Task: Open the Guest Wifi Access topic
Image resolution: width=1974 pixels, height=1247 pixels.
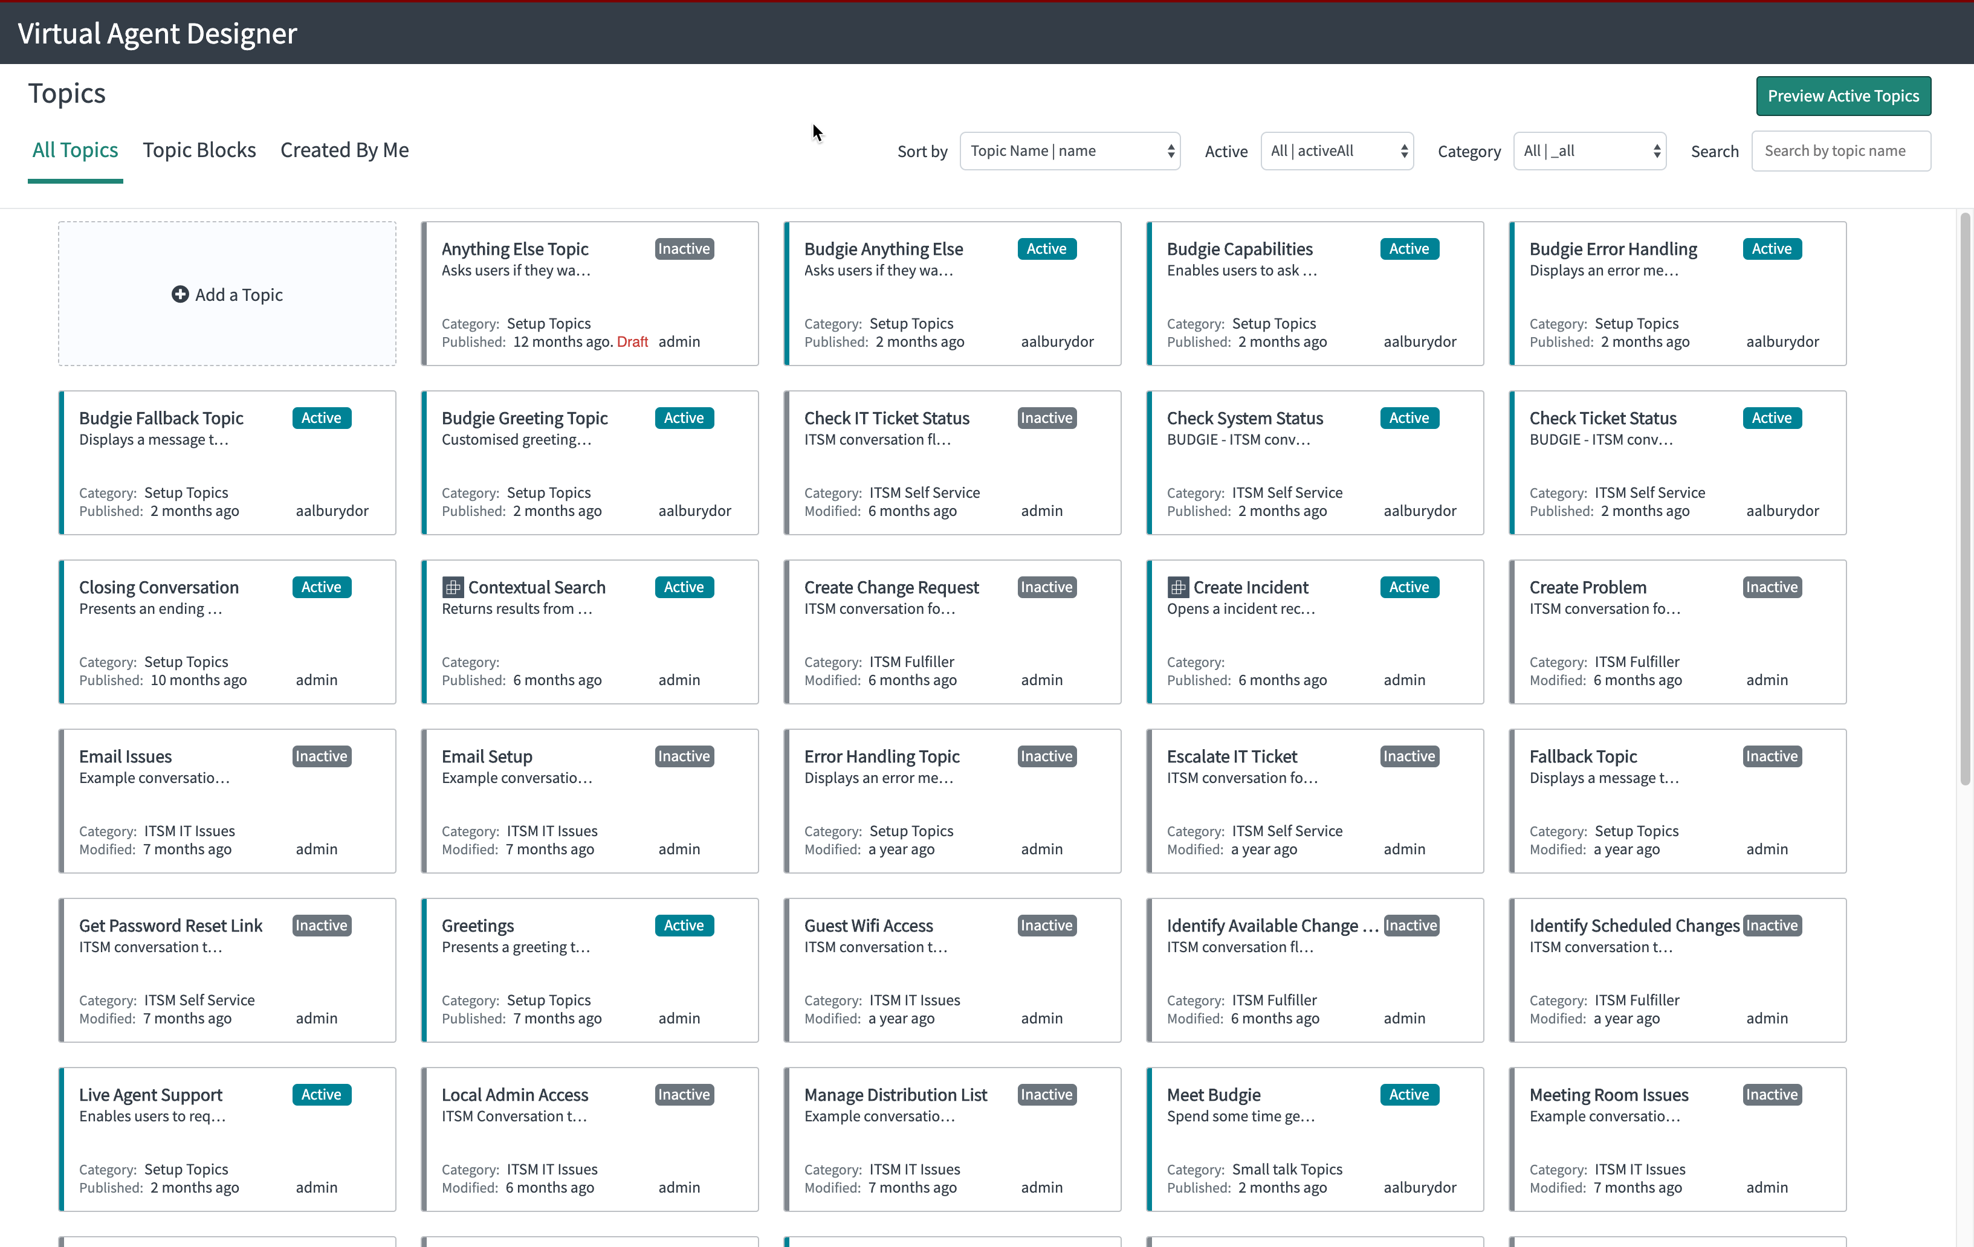Action: [952, 971]
